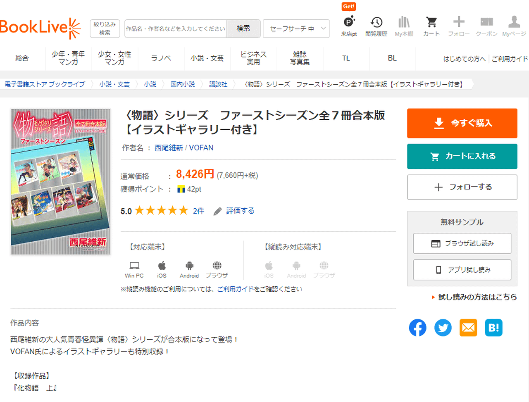Open My本棚 bookshelf icon
The image size is (529, 402).
coord(404,23)
